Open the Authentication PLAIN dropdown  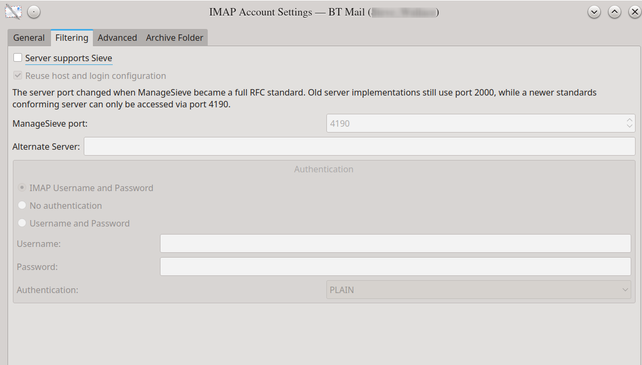(478, 290)
